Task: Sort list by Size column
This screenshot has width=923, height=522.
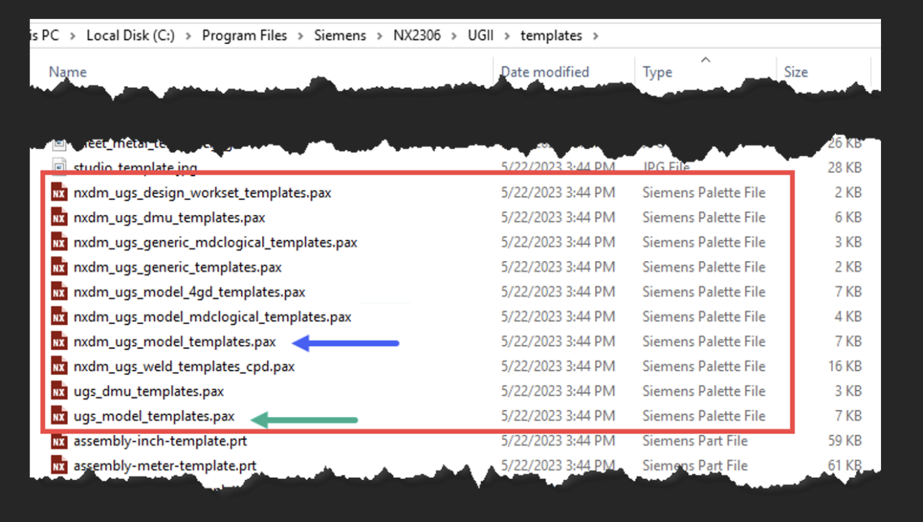Action: coord(796,72)
